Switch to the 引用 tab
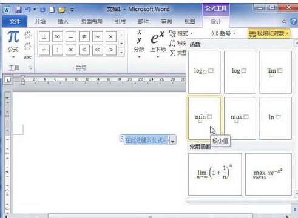The width and height of the screenshot is (298, 218). 120,21
